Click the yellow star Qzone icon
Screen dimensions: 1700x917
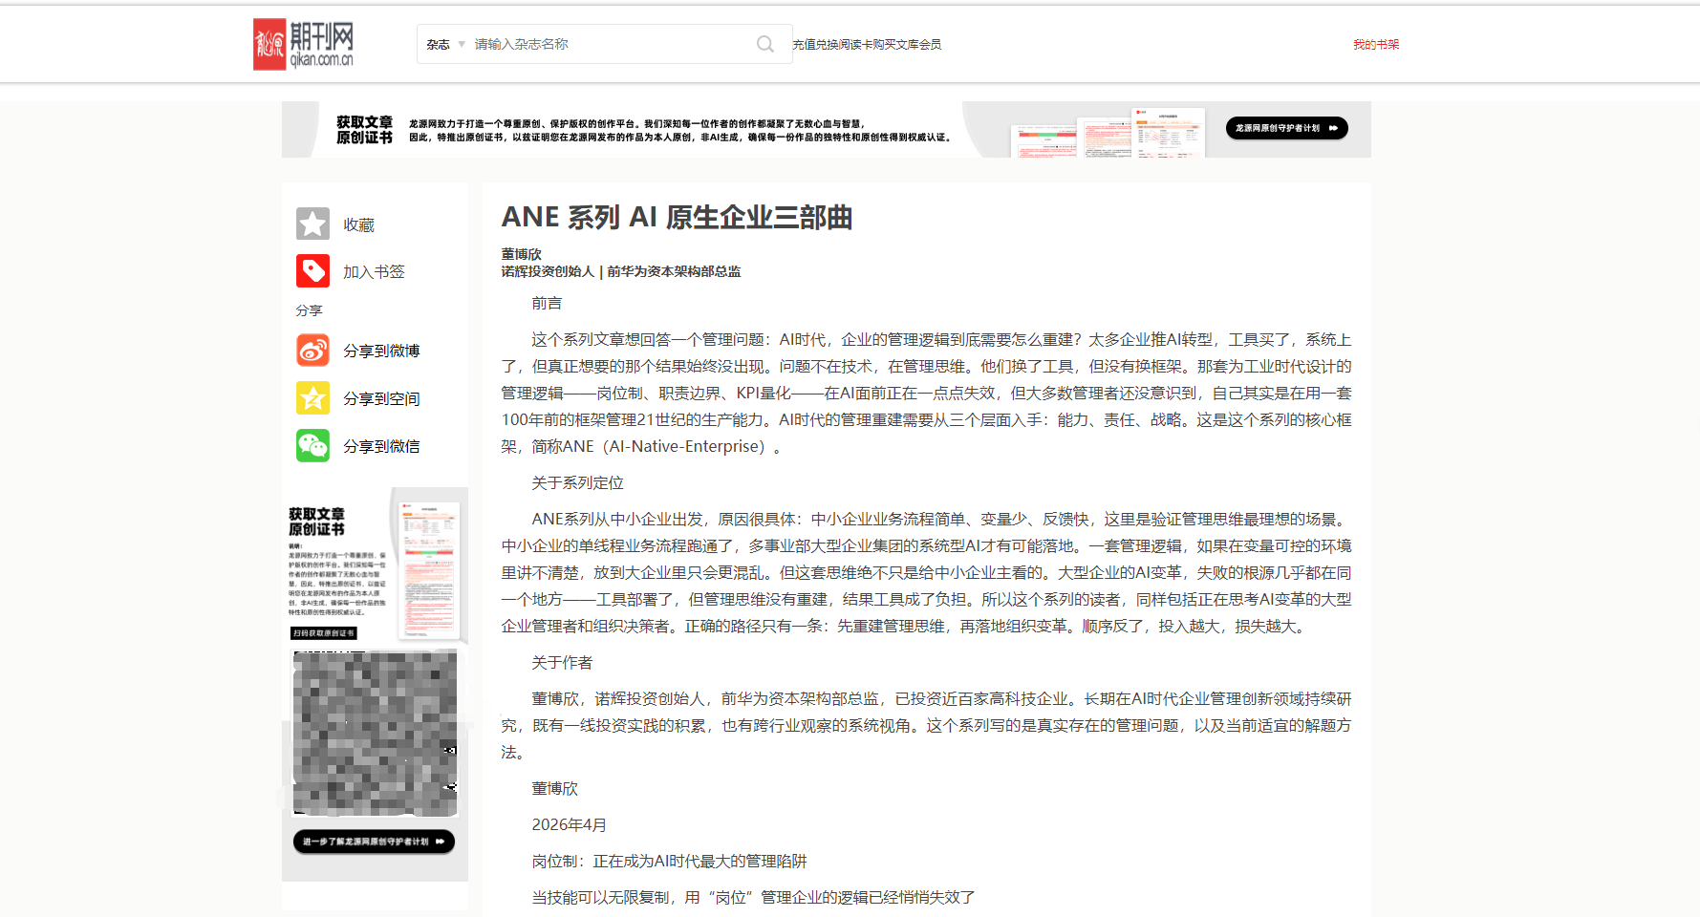pos(312,398)
